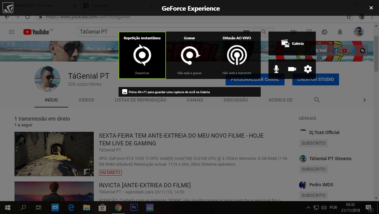Image resolution: width=379 pixels, height=214 pixels.
Task: Click SUBSCRITO under Dj.Tozé Official
Action: coord(313,143)
